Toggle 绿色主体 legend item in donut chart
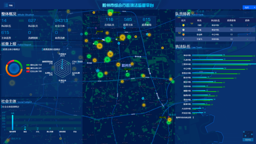Viewport: 256px width, 144px height. (x=34, y=65)
